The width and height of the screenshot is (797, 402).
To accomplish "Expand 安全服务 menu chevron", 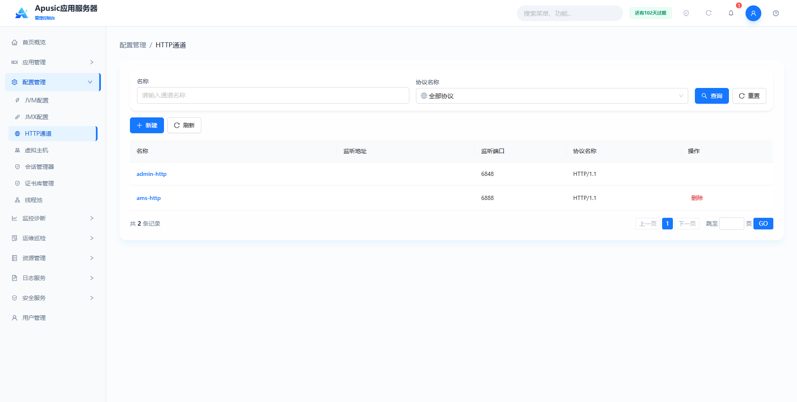I will [92, 298].
